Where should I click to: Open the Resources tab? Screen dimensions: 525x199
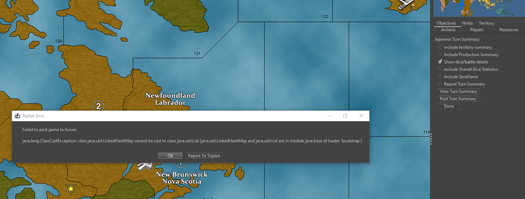(509, 30)
